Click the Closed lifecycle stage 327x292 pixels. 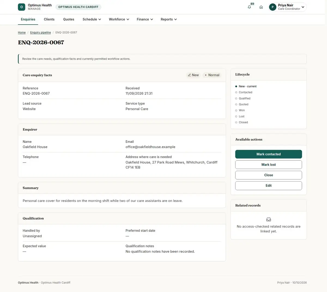(243, 122)
